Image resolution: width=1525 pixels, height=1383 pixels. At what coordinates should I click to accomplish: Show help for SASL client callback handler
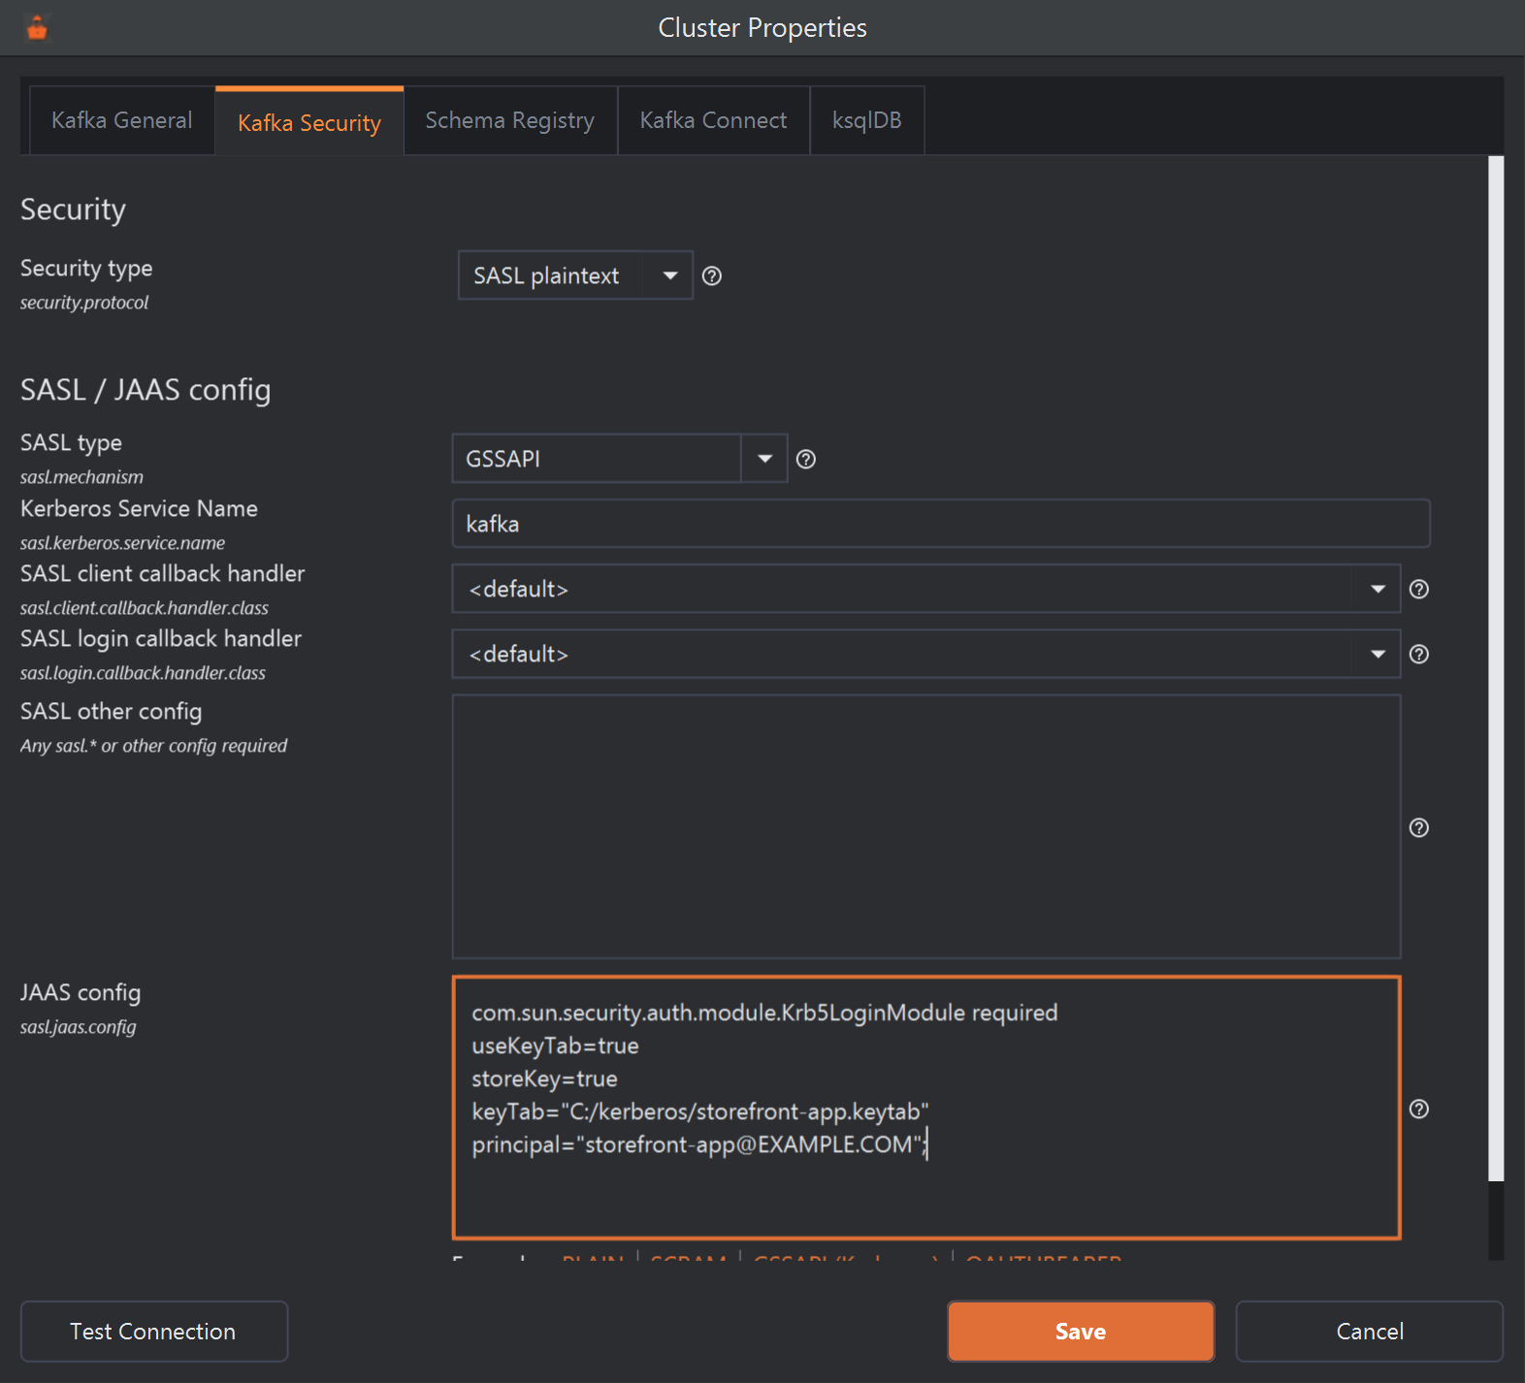point(1418,590)
